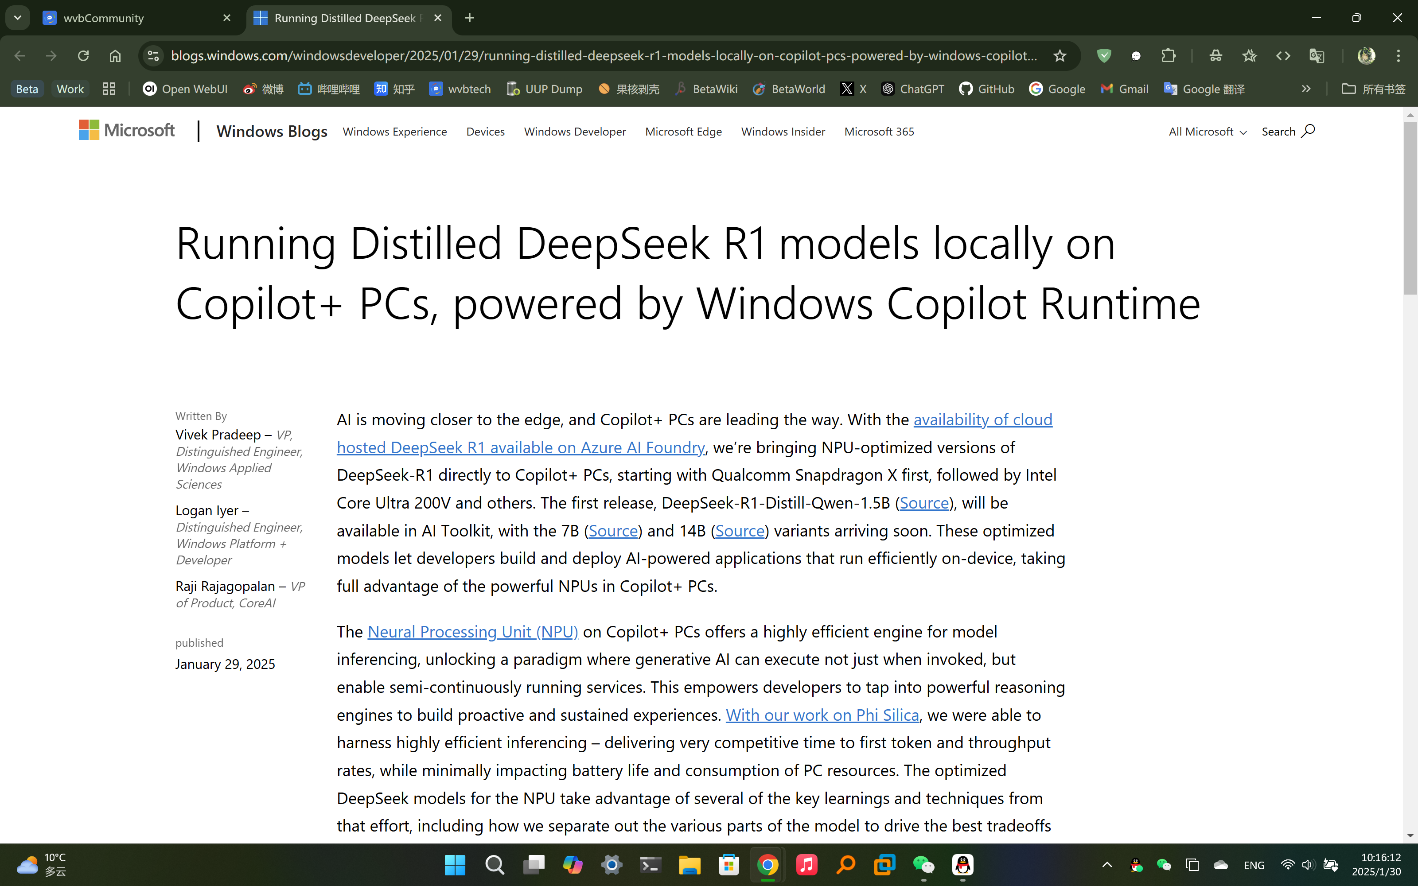The image size is (1418, 886).
Task: Open the apps grid bookmark icon
Action: [x=109, y=89]
